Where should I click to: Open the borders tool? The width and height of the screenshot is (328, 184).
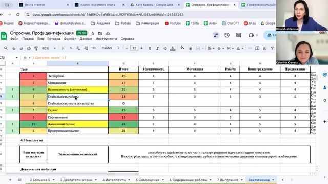190,48
